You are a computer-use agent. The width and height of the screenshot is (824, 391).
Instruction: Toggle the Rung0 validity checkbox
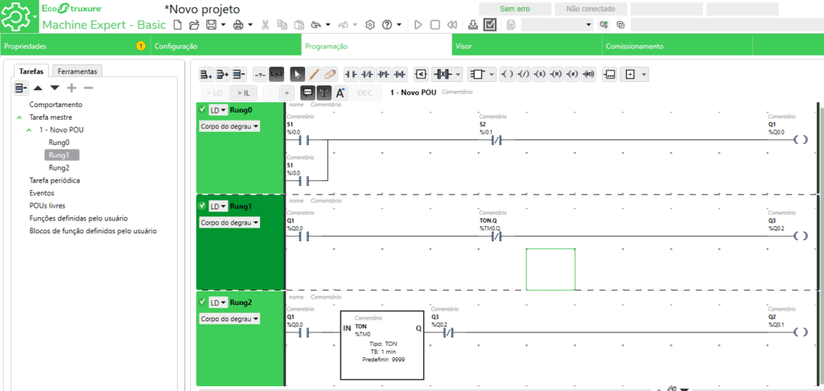[202, 109]
